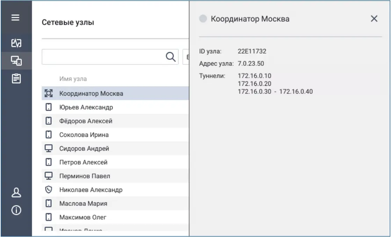Image resolution: width=391 pixels, height=237 pixels.
Task: Close the Координатор Москва details panel
Action: [375, 19]
